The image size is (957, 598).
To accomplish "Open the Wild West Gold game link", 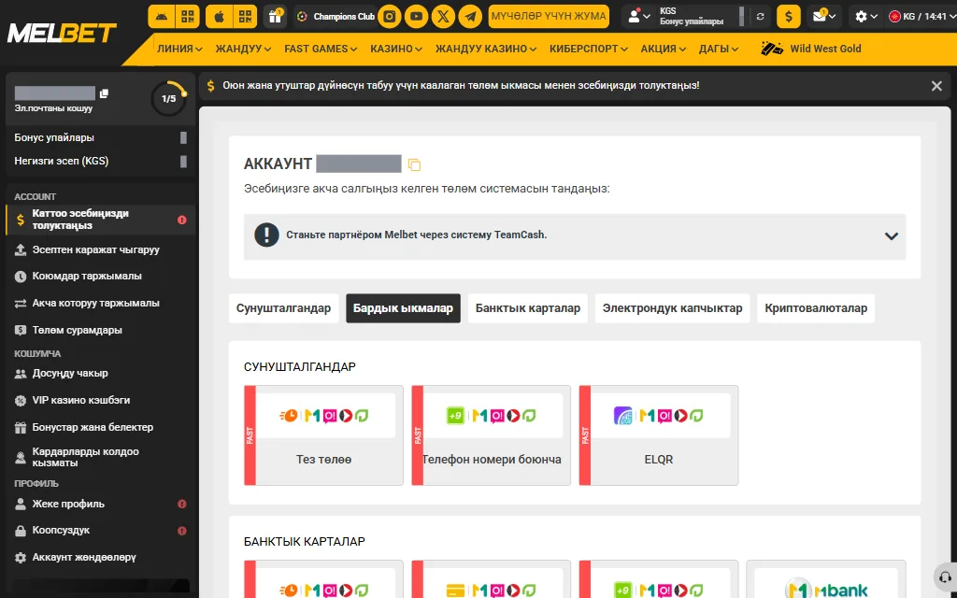I will tap(811, 49).
